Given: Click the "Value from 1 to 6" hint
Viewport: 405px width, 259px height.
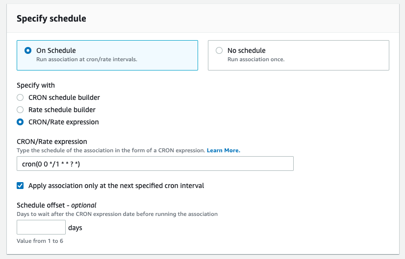Looking at the screenshot, I should click(39, 240).
